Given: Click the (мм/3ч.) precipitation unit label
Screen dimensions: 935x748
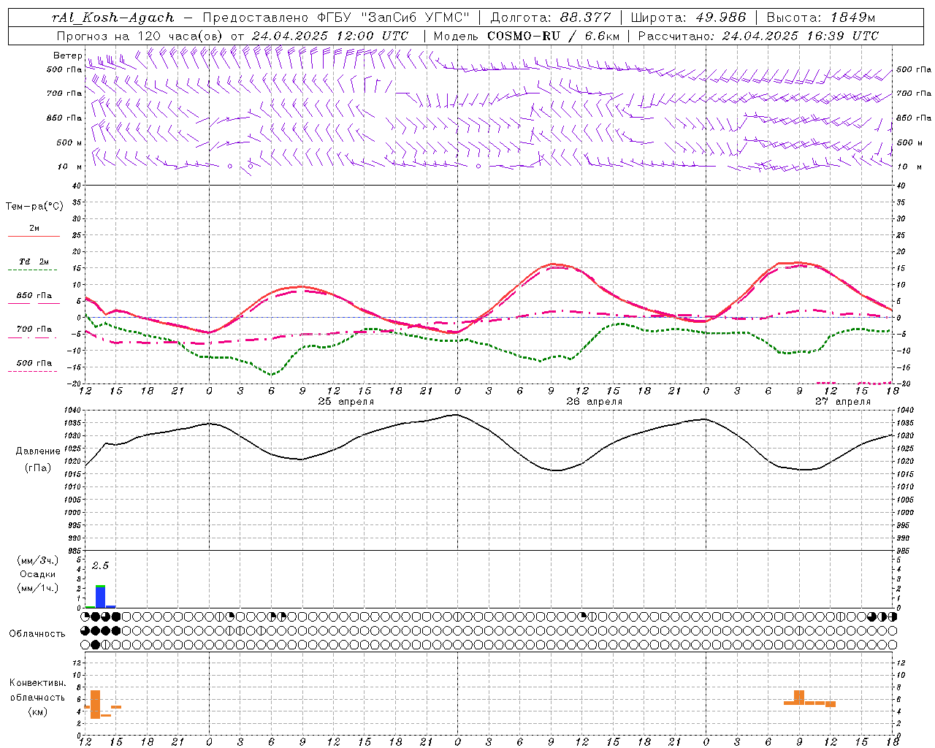Looking at the screenshot, I should click(x=38, y=560).
